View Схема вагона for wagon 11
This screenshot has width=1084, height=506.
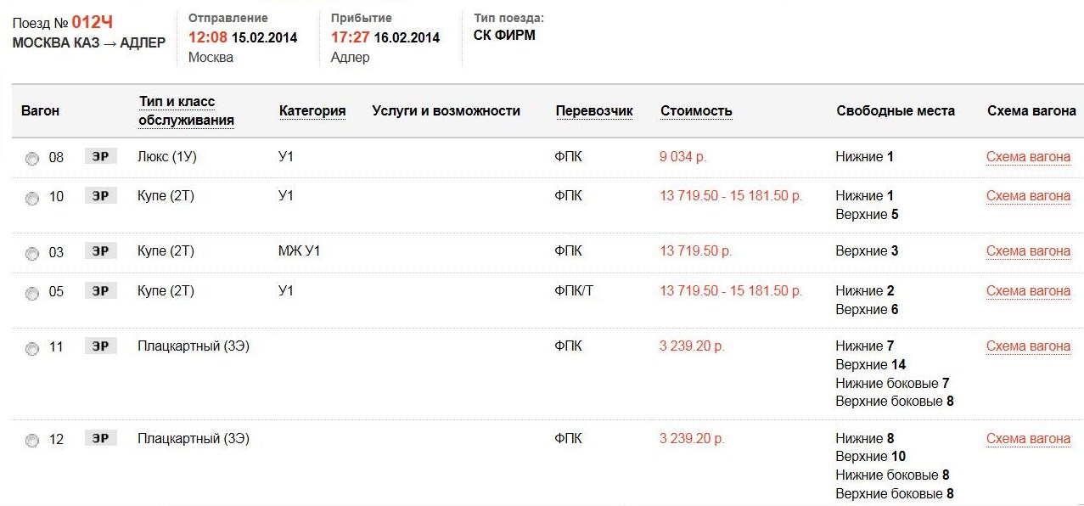coord(1028,346)
